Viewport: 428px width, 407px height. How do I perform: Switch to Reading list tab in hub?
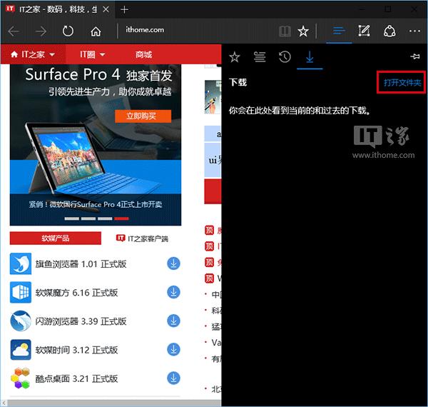(260, 57)
